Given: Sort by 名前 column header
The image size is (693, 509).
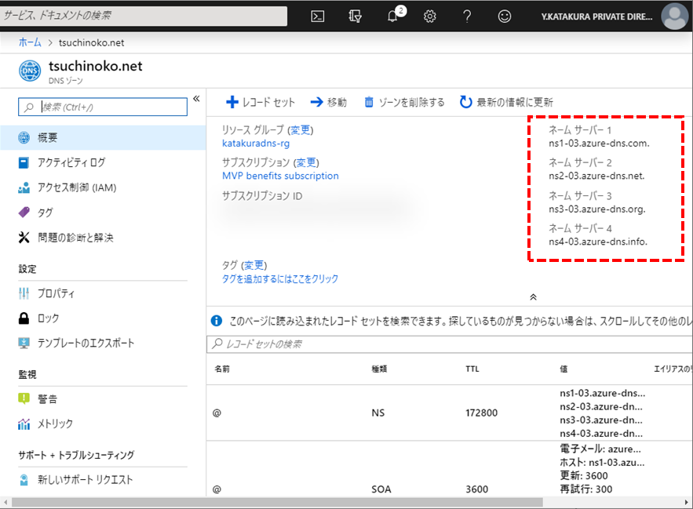Looking at the screenshot, I should click(222, 369).
